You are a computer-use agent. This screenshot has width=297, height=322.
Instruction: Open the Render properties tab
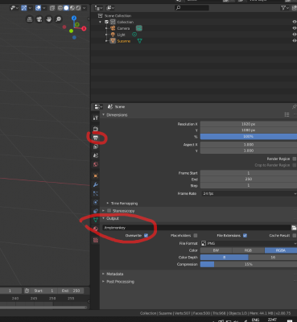(96, 129)
